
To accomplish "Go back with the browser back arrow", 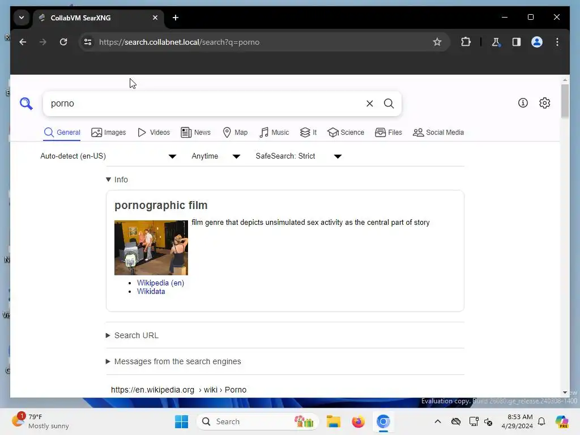I will pos(23,42).
